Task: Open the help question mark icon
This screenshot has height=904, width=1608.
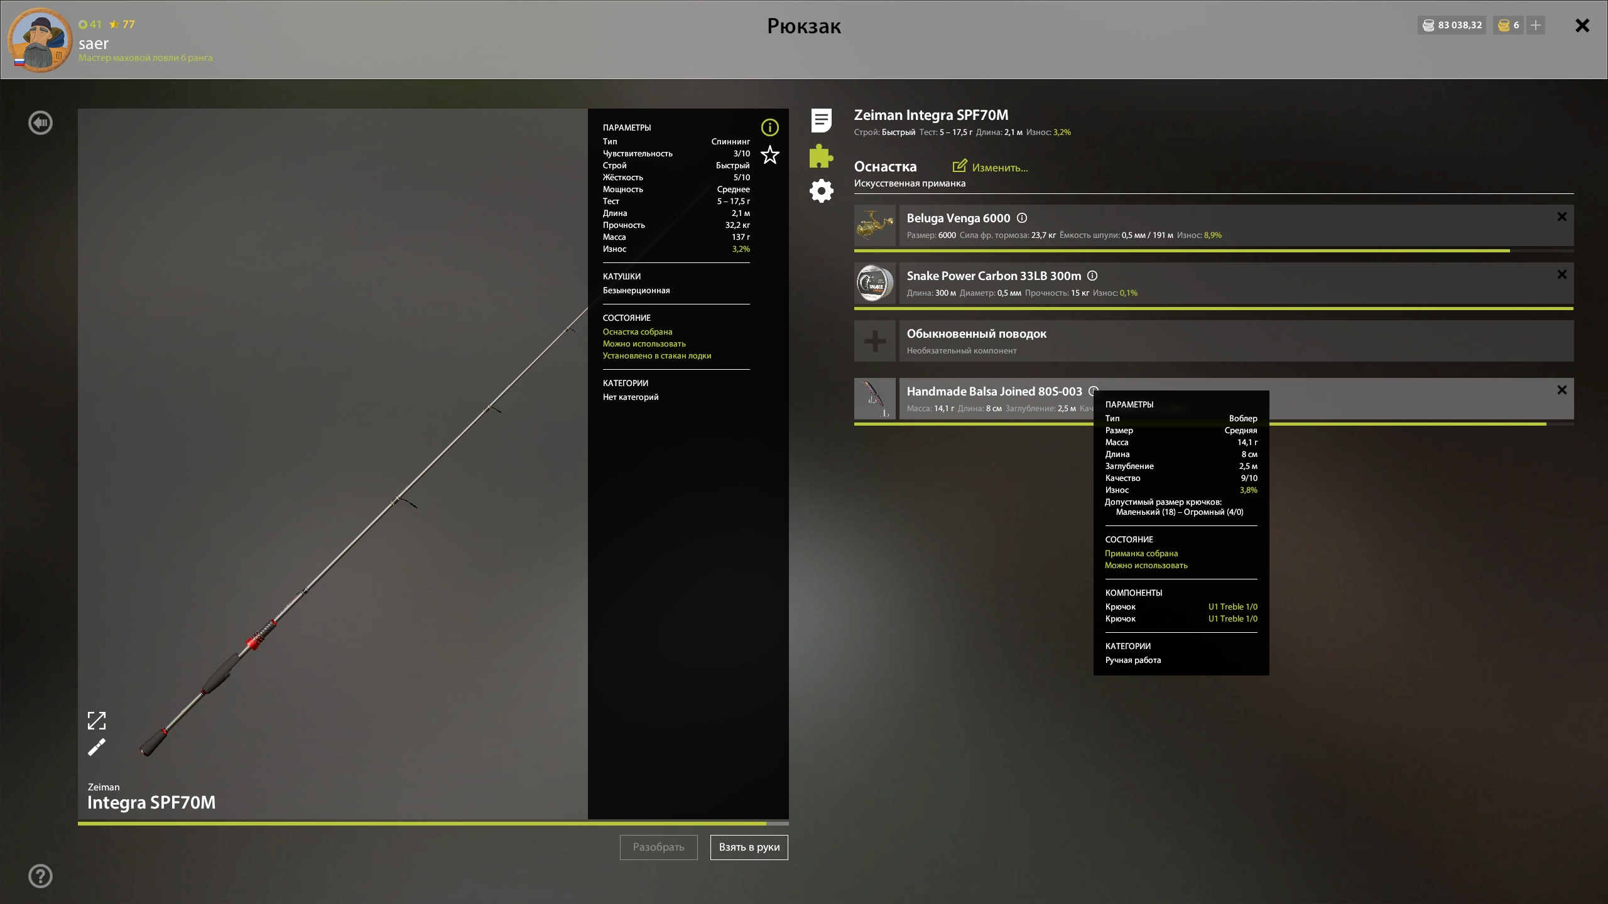Action: click(x=41, y=876)
